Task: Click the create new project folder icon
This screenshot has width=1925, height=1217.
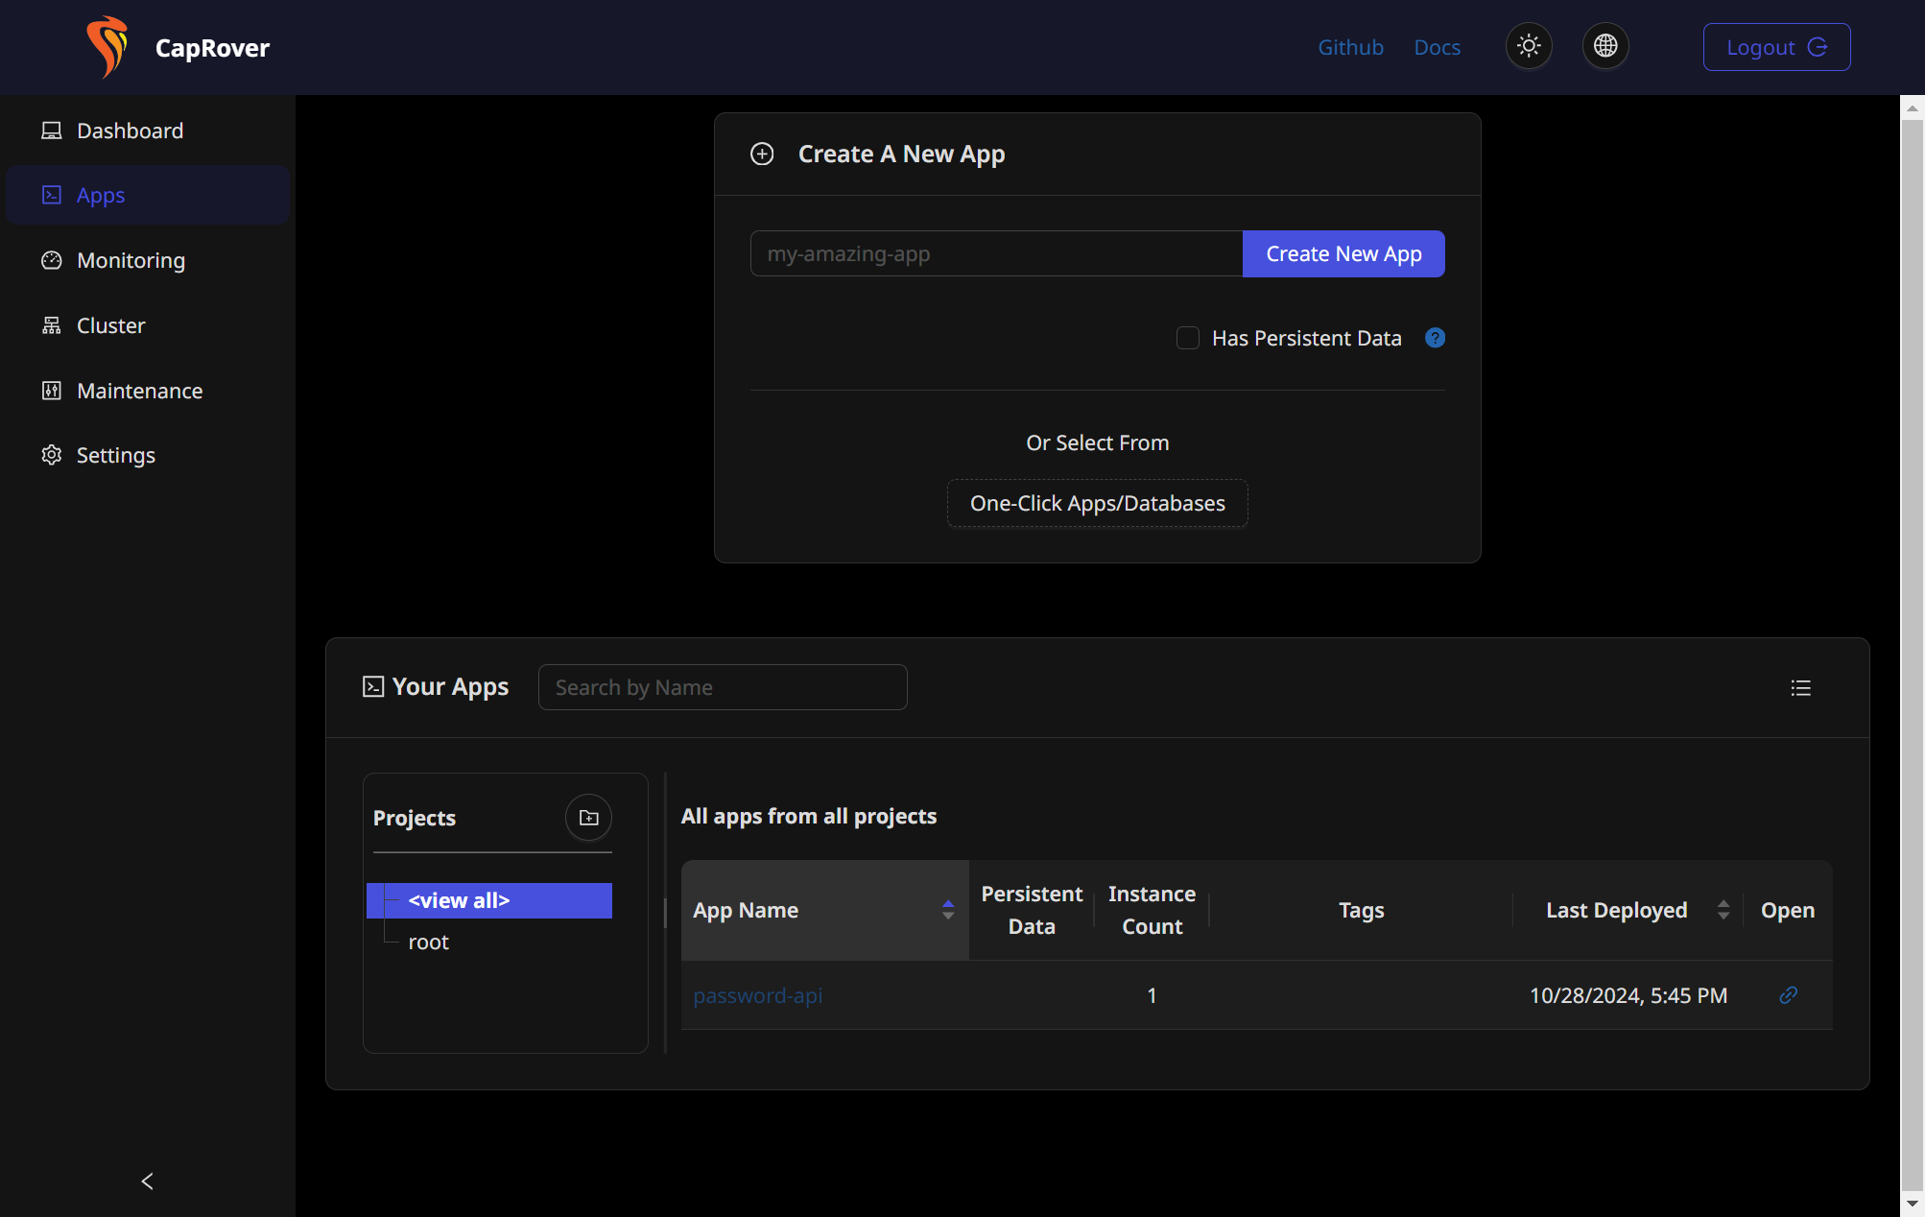Action: click(x=588, y=818)
